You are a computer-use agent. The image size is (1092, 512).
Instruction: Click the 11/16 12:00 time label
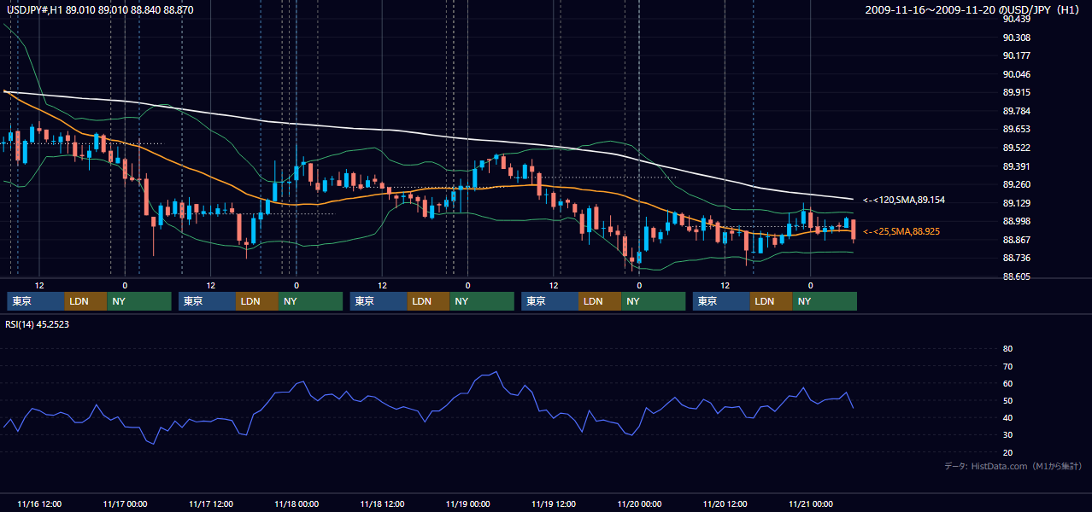tap(39, 503)
